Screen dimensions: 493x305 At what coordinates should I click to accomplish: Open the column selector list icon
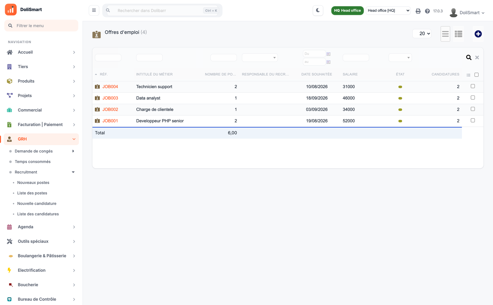point(468,75)
